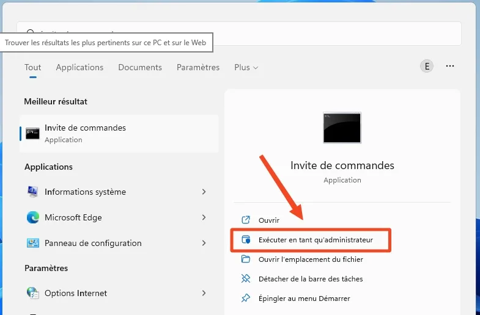Click the pin icon beside Épingler au menu
This screenshot has width=480, height=315.
(246, 298)
